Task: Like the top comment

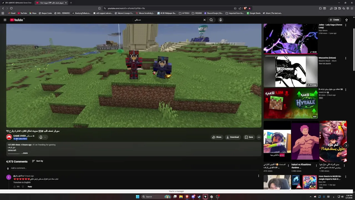Action: point(15,187)
